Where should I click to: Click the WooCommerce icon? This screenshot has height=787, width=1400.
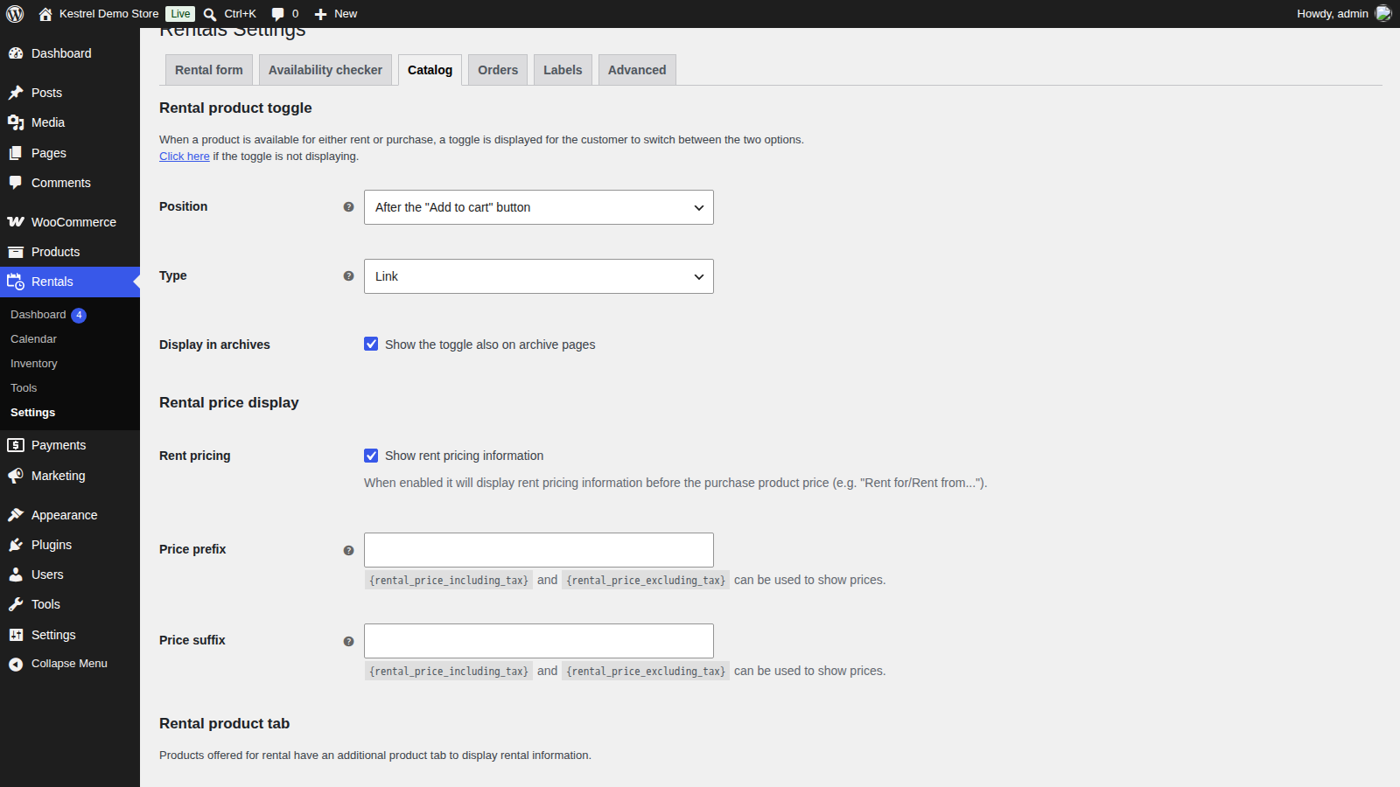(x=16, y=222)
